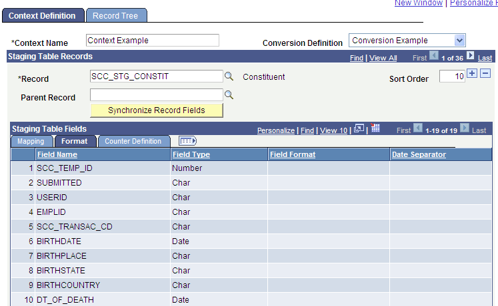The height and width of the screenshot is (306, 498).
Task: Download Staging Table Fields grid to spreadsheet
Action: point(375,128)
